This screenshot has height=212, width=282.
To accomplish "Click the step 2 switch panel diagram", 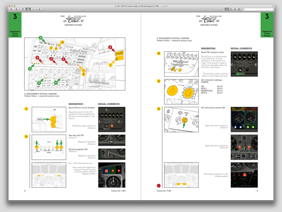I will (49, 147).
